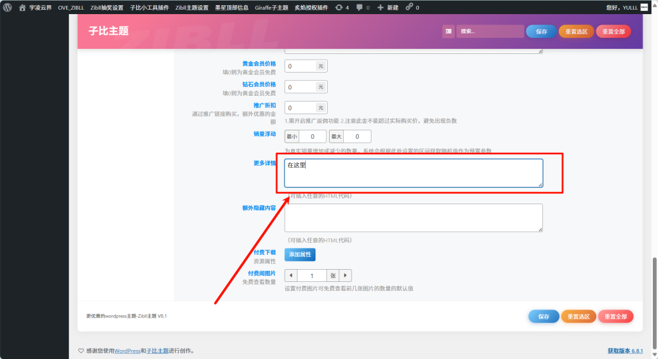Click the 付费下载 field label

[x=265, y=252]
